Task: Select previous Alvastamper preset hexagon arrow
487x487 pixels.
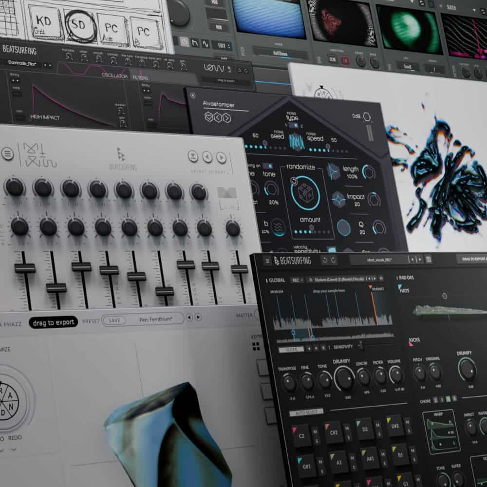Action: coord(218,117)
